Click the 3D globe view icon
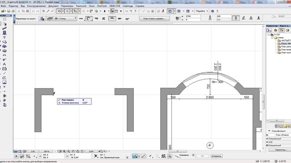291x163 pixels. pyautogui.click(x=212, y=11)
